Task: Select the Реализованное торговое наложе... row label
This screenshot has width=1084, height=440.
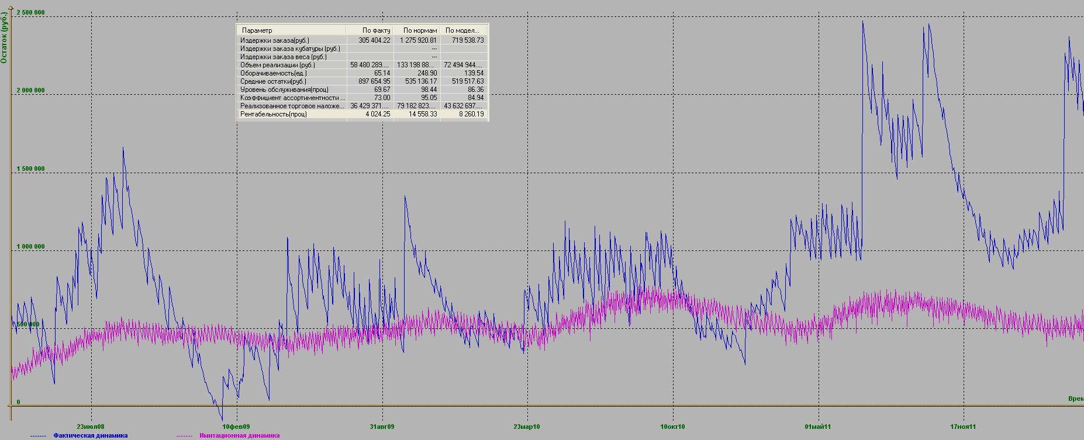Action: pos(292,106)
